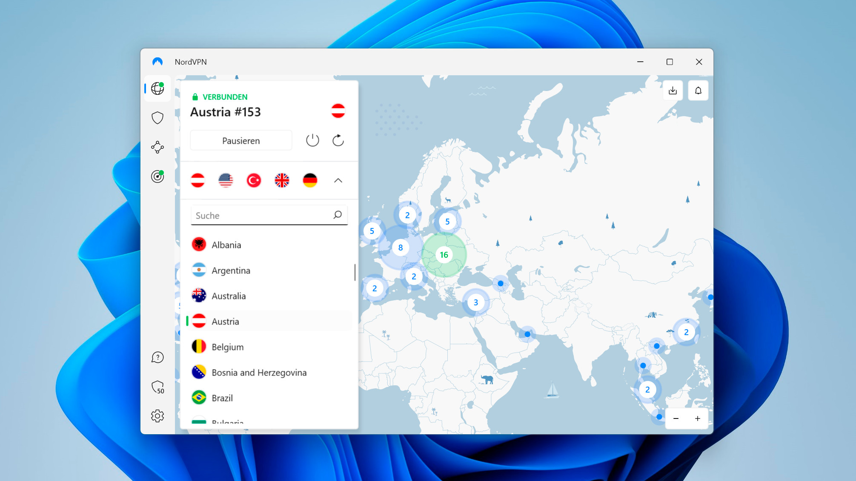Screen dimensions: 856x481
Task: Open the shield icon labeled 50
Action: (157, 387)
